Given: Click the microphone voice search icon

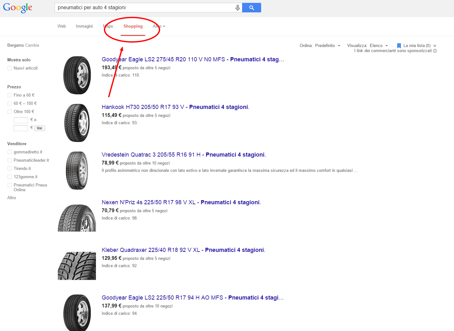Looking at the screenshot, I should pos(237,8).
